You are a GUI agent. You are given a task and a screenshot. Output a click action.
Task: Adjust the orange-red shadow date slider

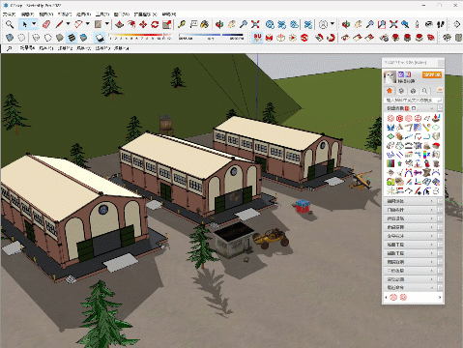pos(140,36)
